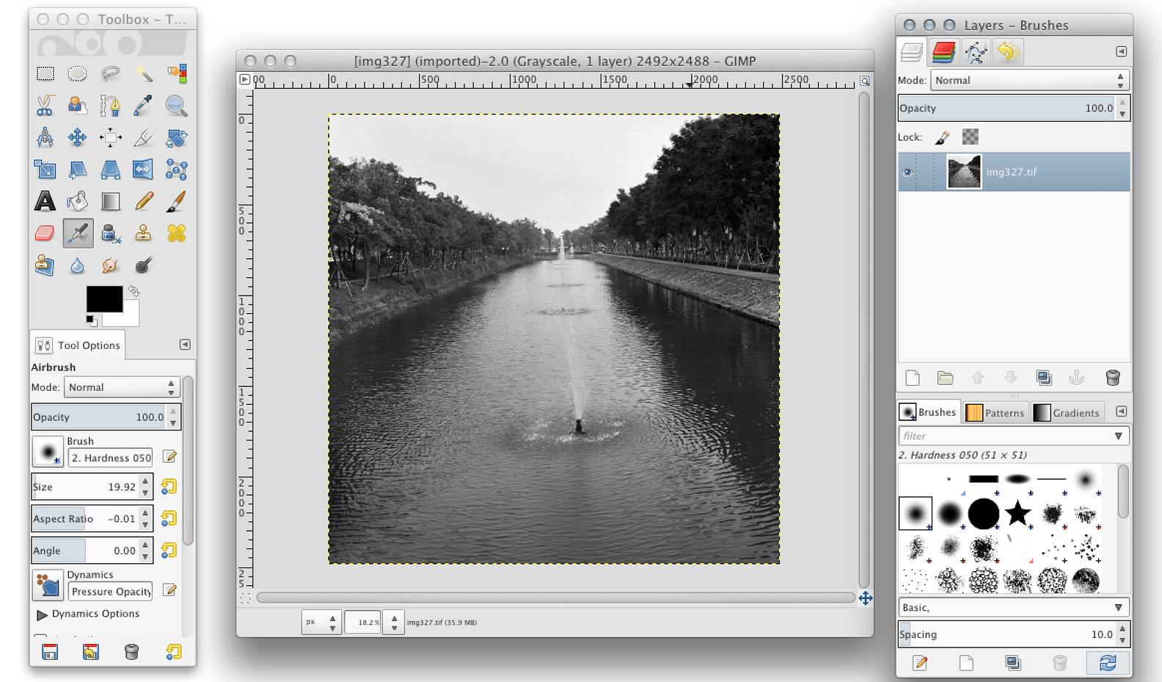
Task: Select the Bucket Fill tool
Action: click(77, 201)
